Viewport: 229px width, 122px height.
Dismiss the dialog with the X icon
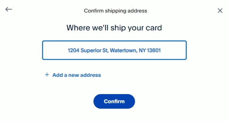[x=220, y=11]
